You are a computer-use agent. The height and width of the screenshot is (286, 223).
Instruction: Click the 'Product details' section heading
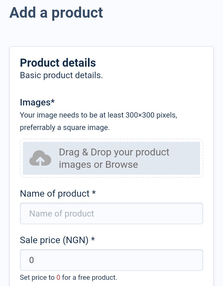click(x=58, y=63)
